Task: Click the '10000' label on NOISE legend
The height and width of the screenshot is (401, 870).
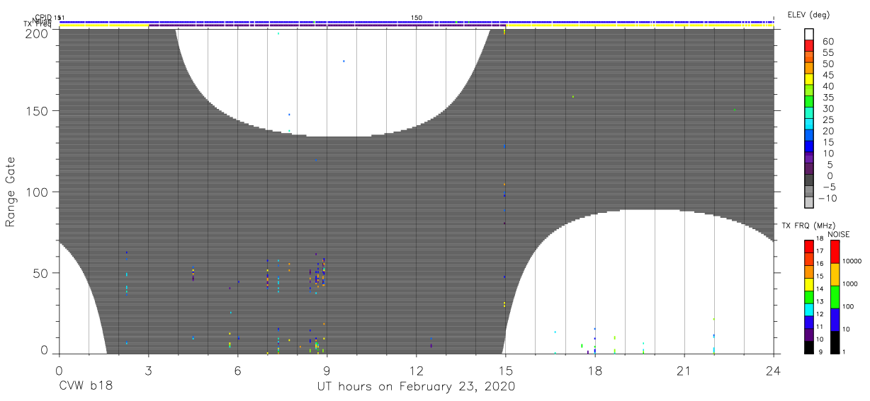Action: pos(853,261)
